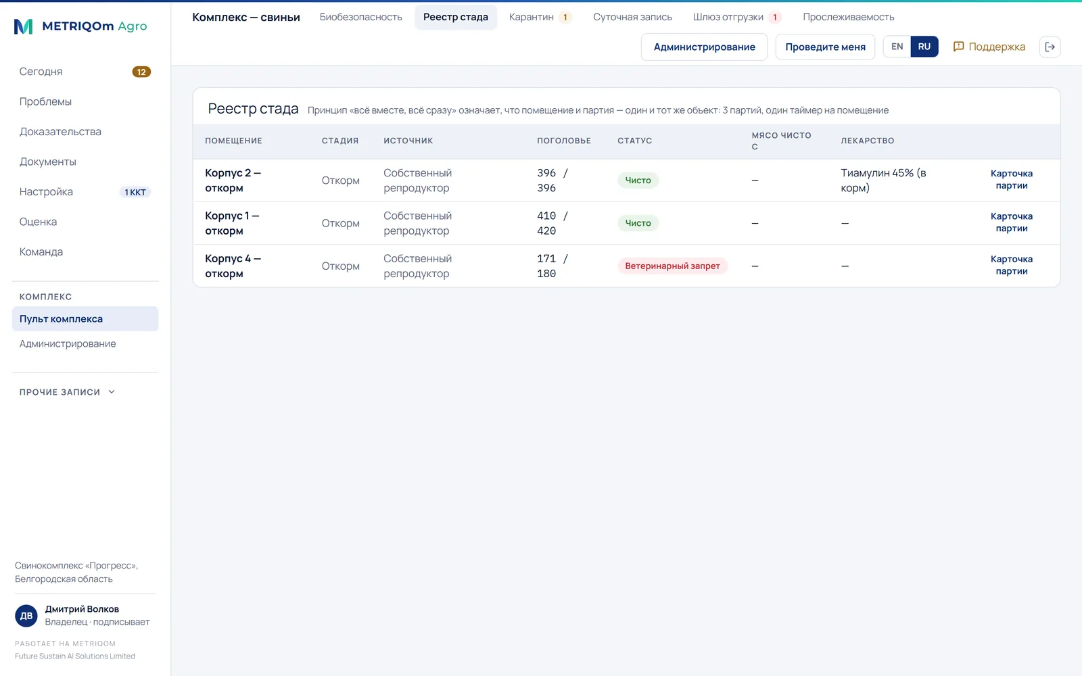Screen dimensions: 1082x676
Task: Click the Поддержка chat icon
Action: pos(958,47)
